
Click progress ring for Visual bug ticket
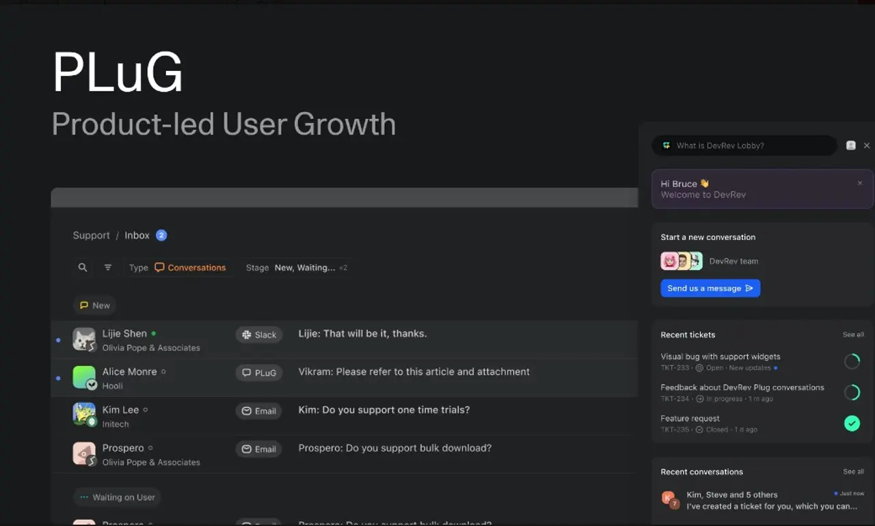[852, 361]
